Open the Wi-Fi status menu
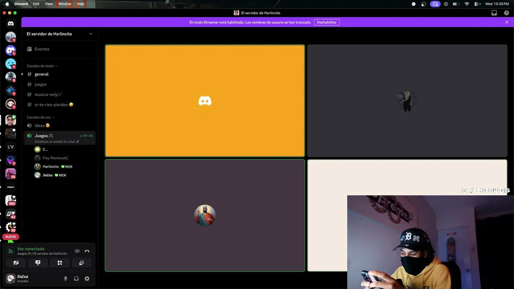 pyautogui.click(x=467, y=4)
